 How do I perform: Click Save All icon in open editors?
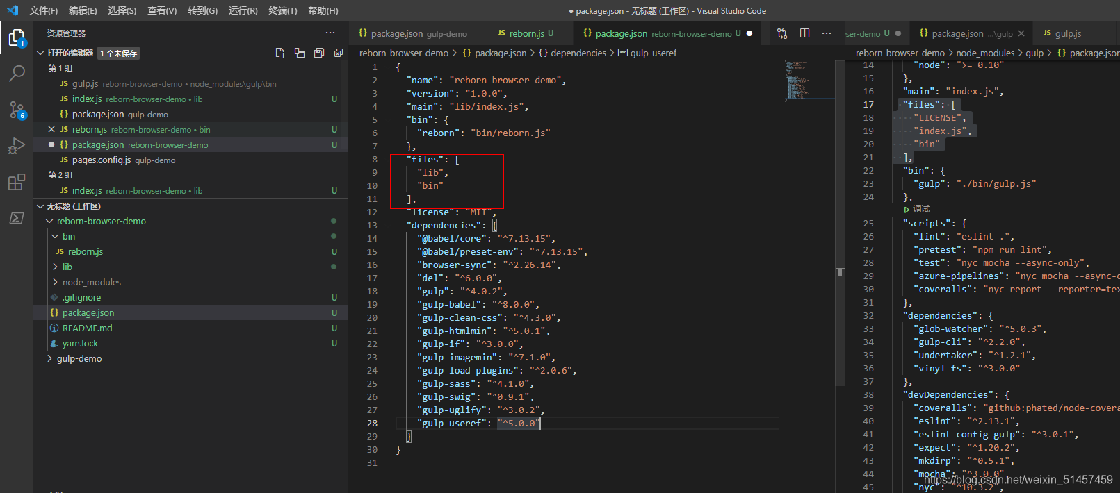319,53
